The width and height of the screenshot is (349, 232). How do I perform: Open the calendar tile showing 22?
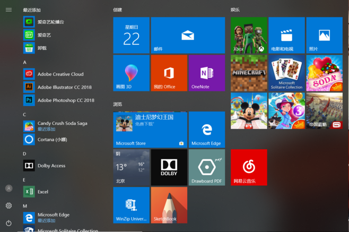pos(132,35)
